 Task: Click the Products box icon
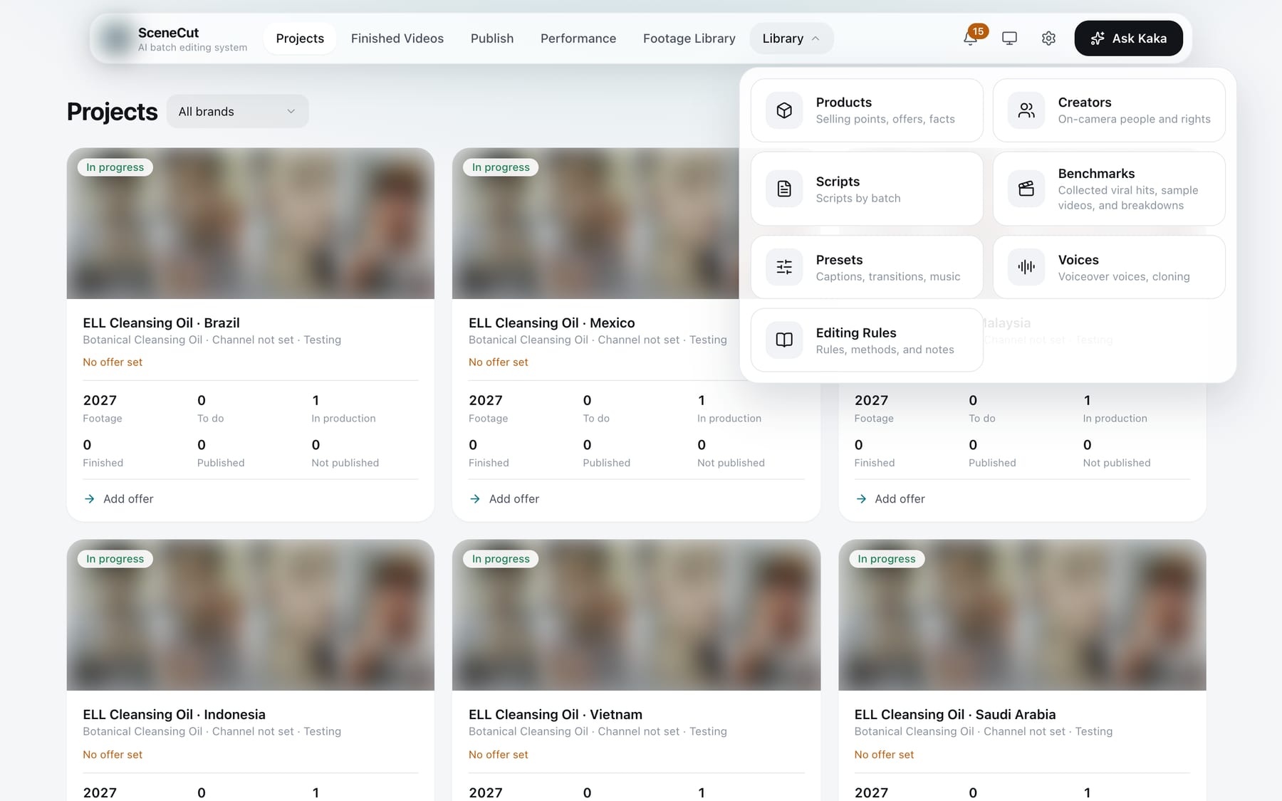(x=784, y=110)
